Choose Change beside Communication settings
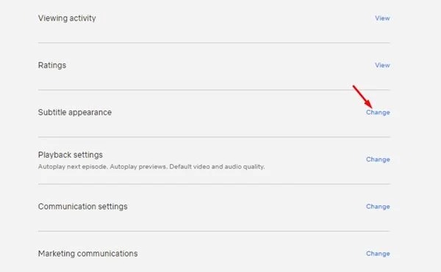Viewport: 441px width, 272px height. click(x=378, y=207)
